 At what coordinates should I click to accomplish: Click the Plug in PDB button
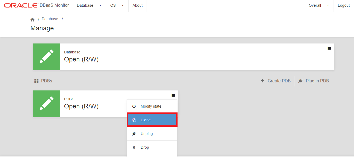(x=314, y=81)
